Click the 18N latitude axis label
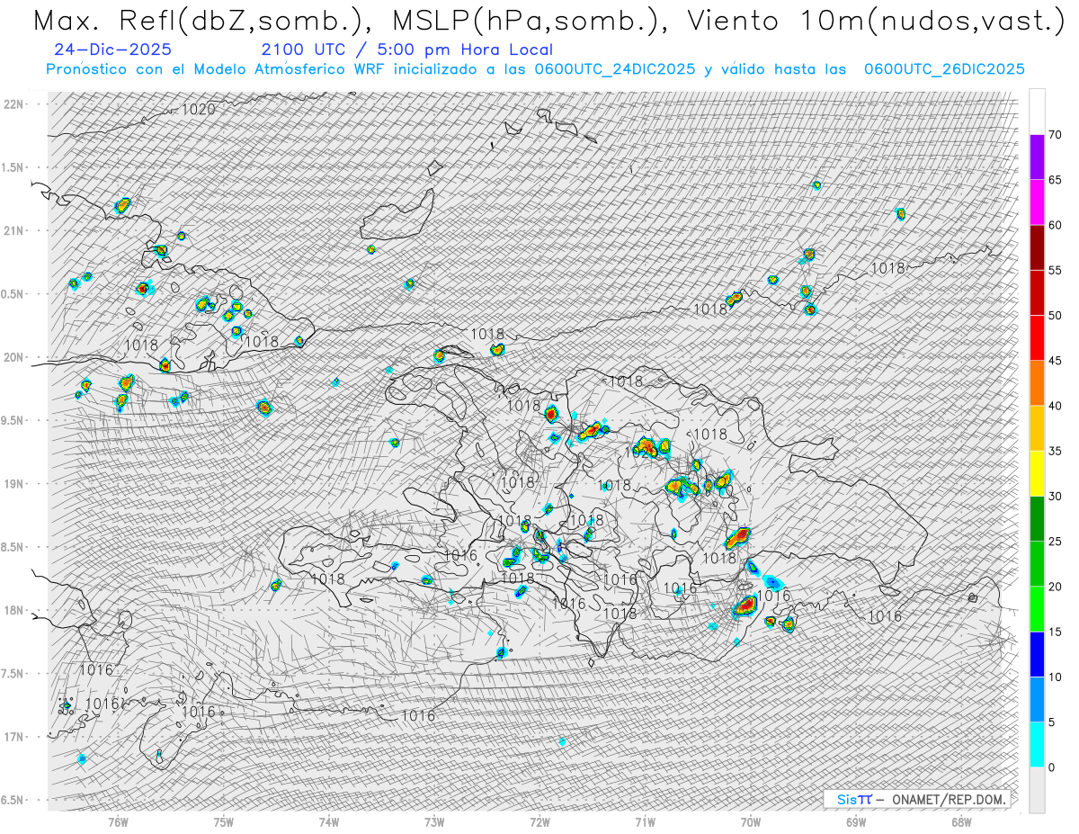Screen dimensions: 1079x834 pos(13,611)
